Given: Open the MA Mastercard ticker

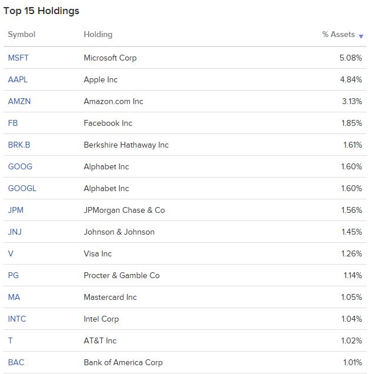Looking at the screenshot, I should (x=14, y=297).
